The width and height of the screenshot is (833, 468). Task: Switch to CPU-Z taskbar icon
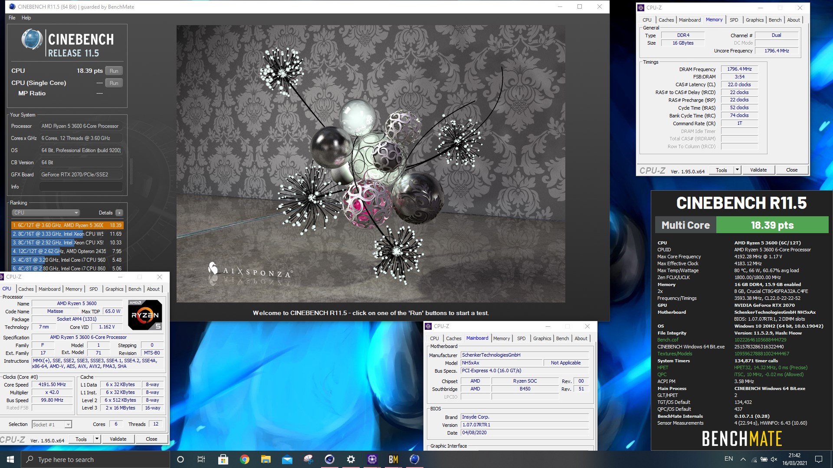tap(372, 459)
